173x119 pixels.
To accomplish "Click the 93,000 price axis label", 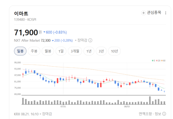I will [17, 69].
